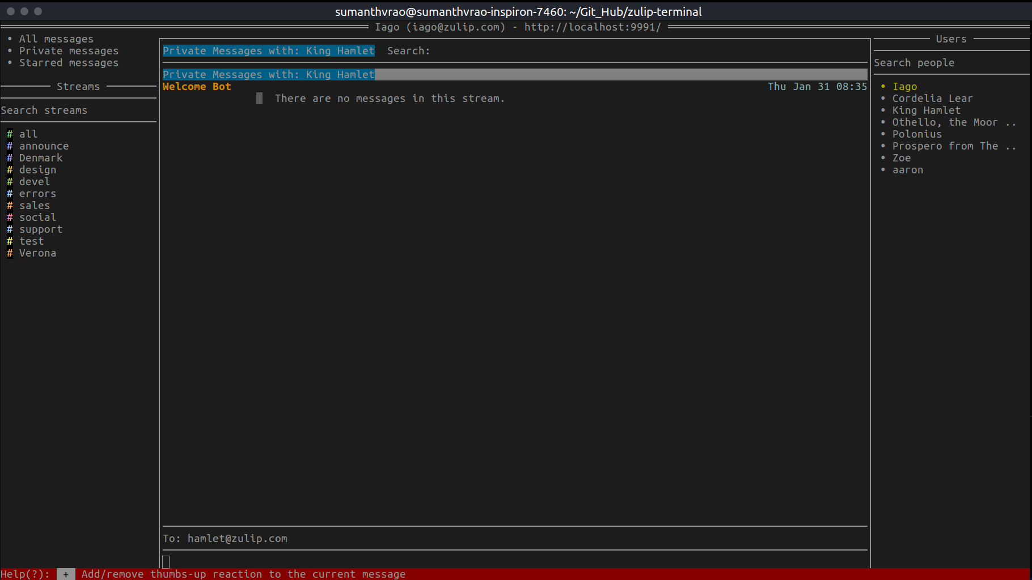Select the social stream
The image size is (1032, 580).
(x=37, y=217)
